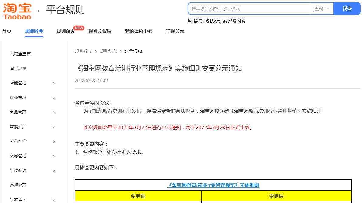Go to 规则辞典 breadcrumb
Image resolution: width=362 pixels, height=203 pixels.
[x=83, y=51]
